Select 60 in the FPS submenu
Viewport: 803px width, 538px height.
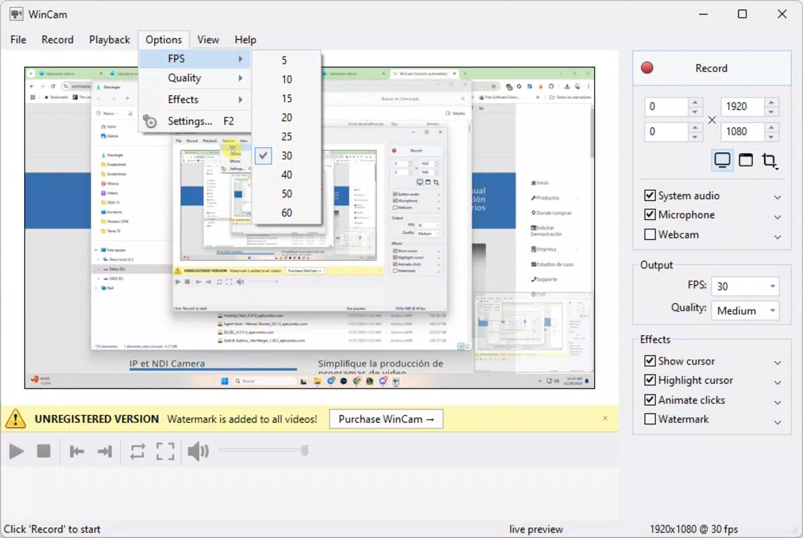coord(286,213)
